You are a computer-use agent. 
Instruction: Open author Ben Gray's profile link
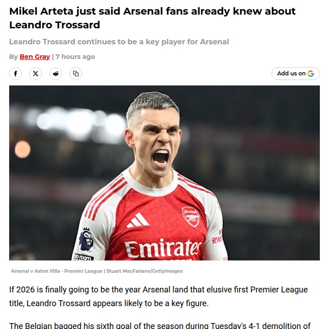[35, 57]
